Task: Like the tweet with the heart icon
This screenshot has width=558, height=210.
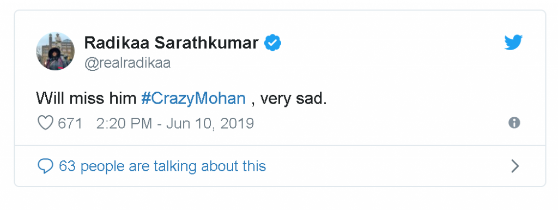Action: [45, 123]
